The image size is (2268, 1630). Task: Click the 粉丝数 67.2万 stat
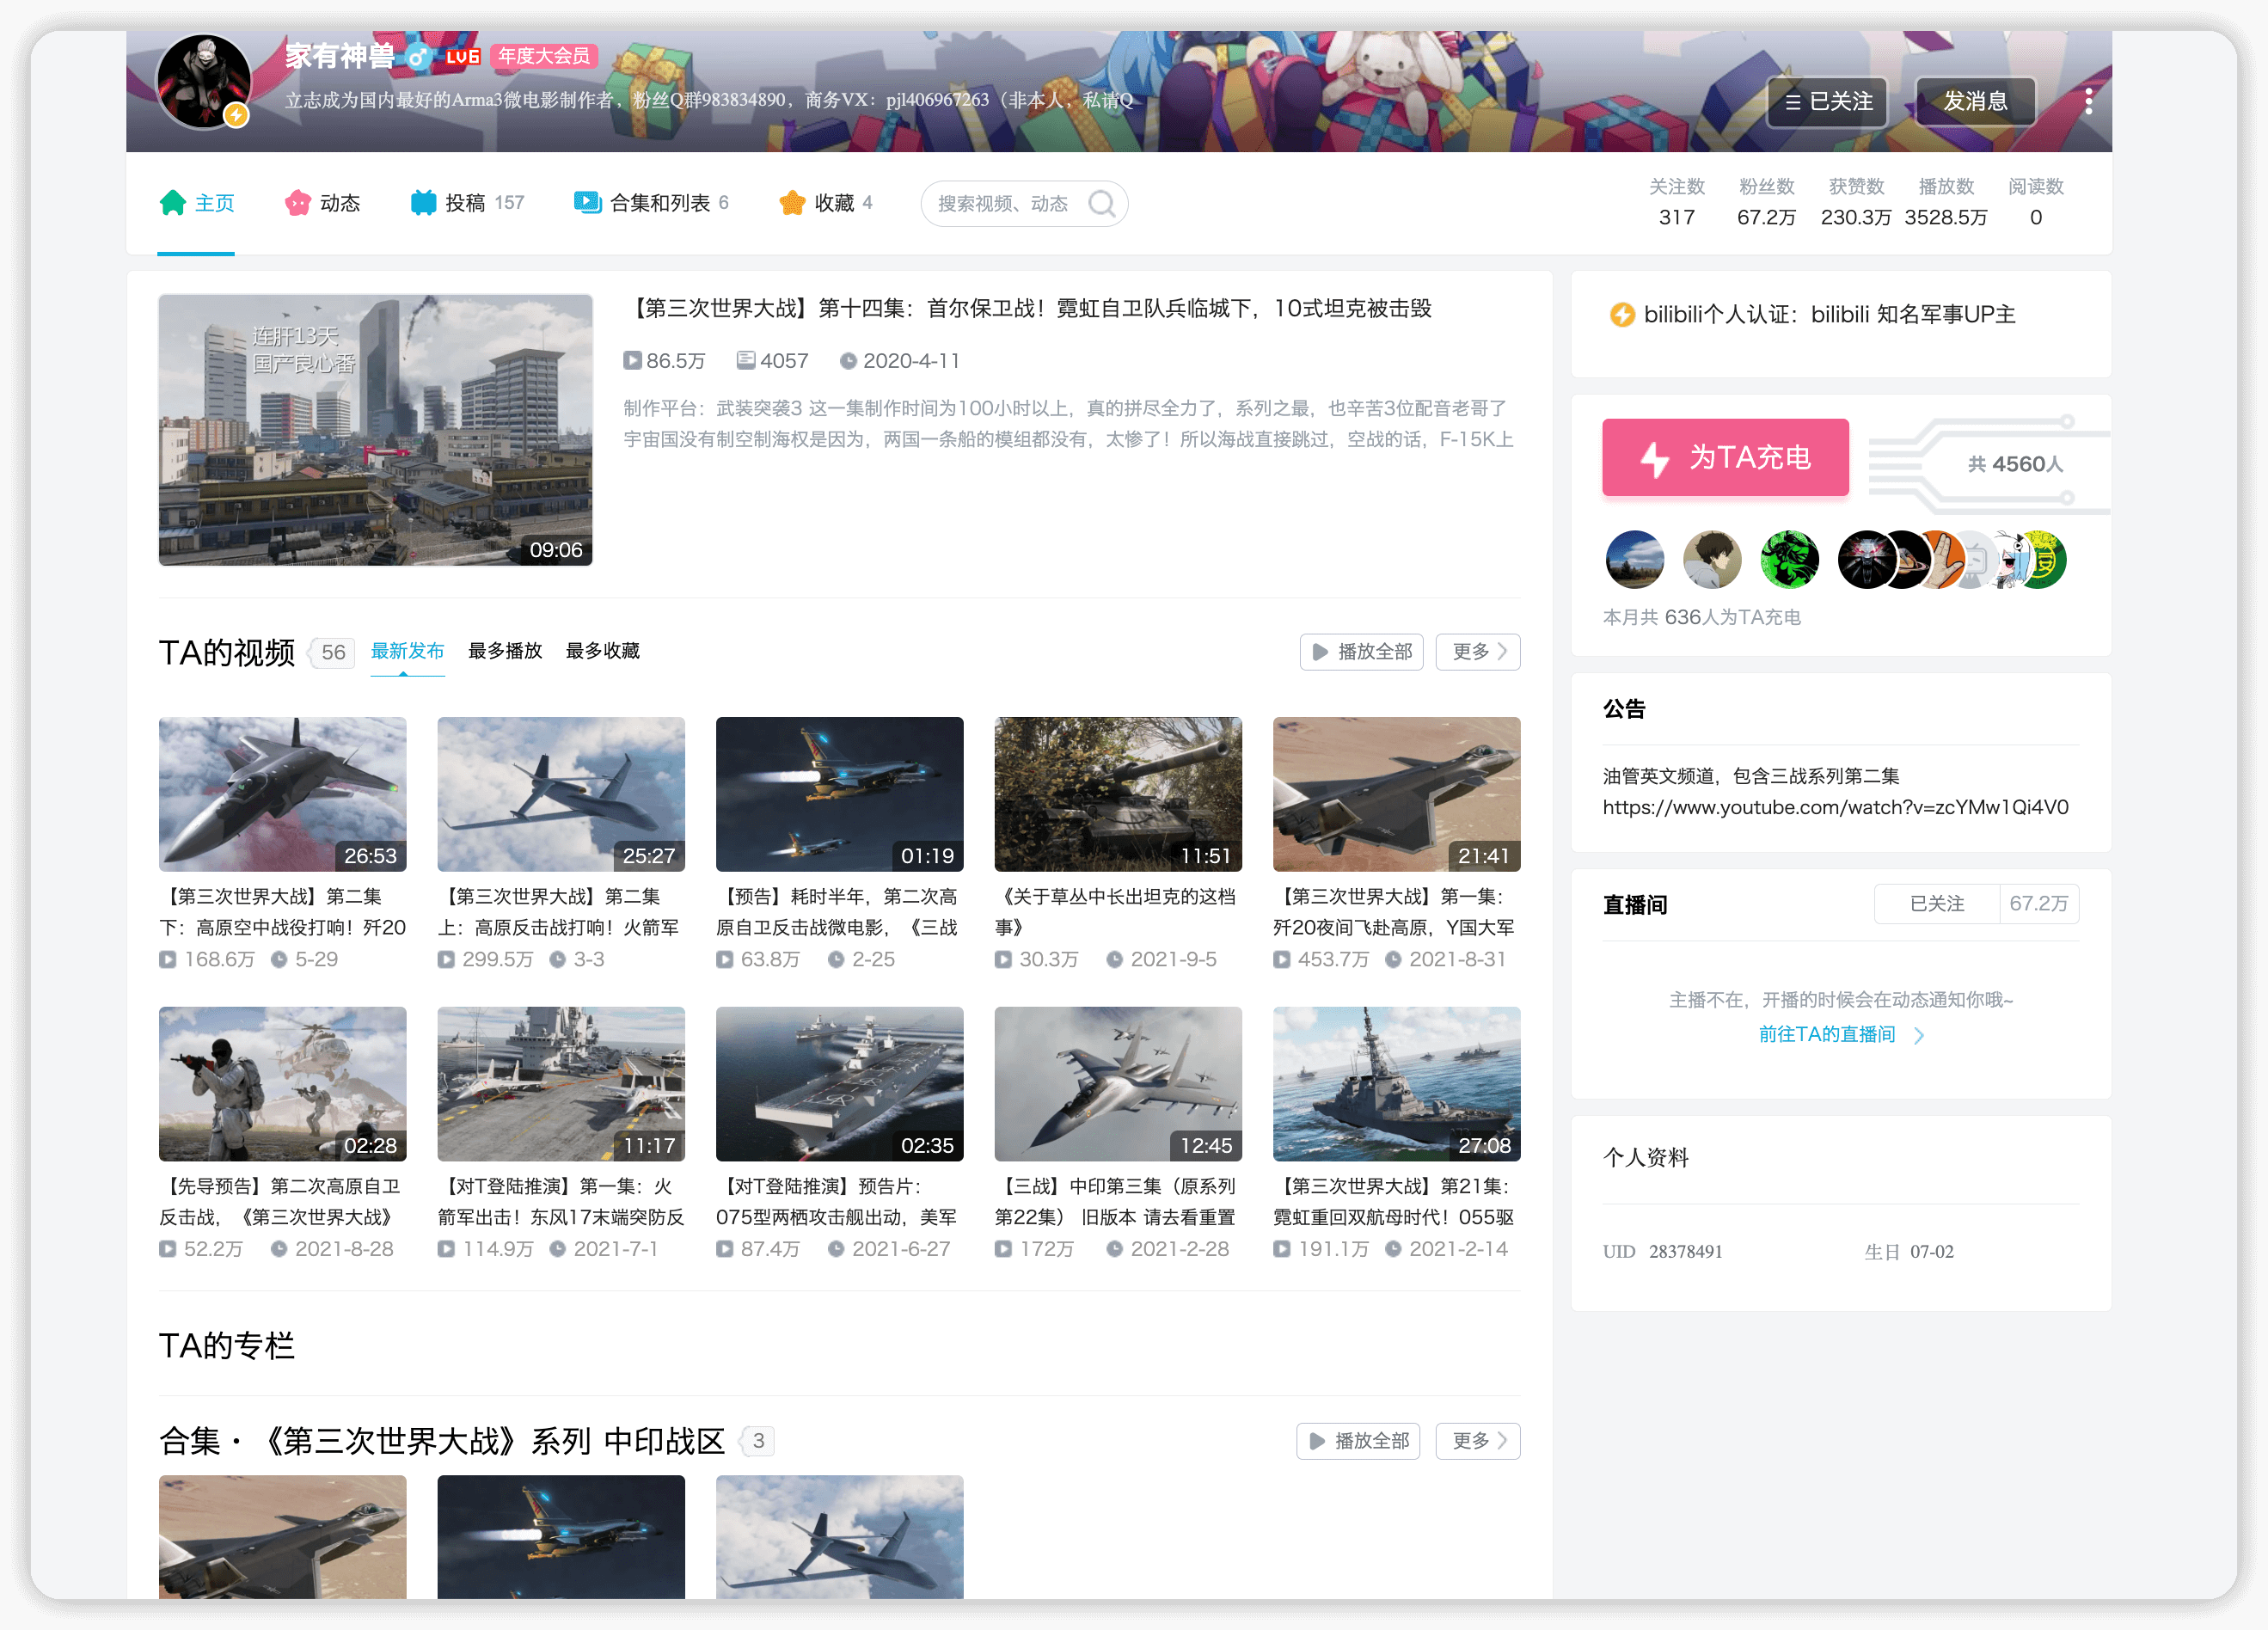point(1766,202)
